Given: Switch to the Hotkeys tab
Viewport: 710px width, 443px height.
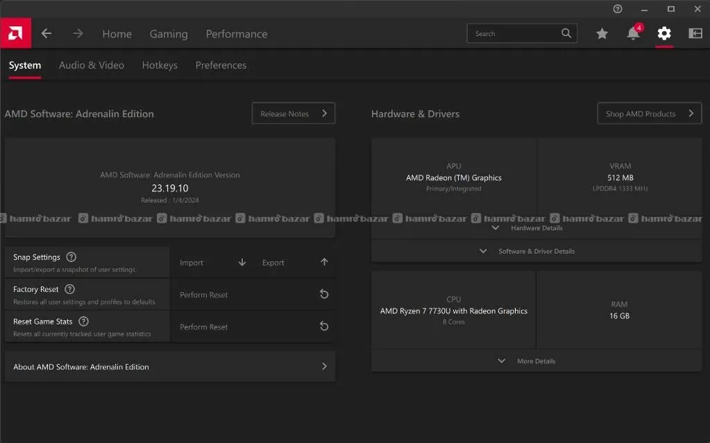Looking at the screenshot, I should (x=160, y=65).
